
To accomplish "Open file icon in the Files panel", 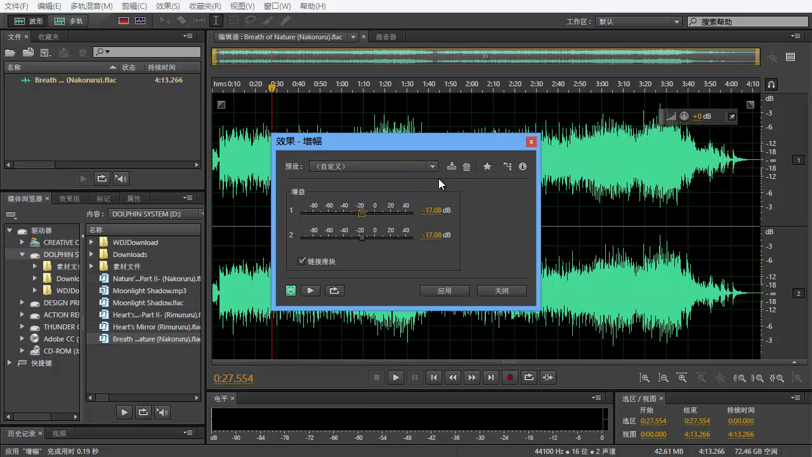I will point(10,52).
